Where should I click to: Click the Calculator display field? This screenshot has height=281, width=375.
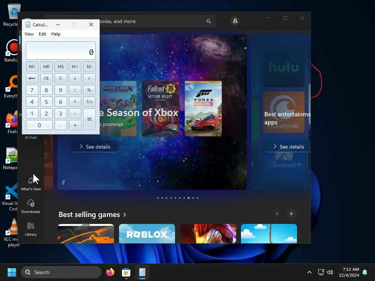[61, 50]
